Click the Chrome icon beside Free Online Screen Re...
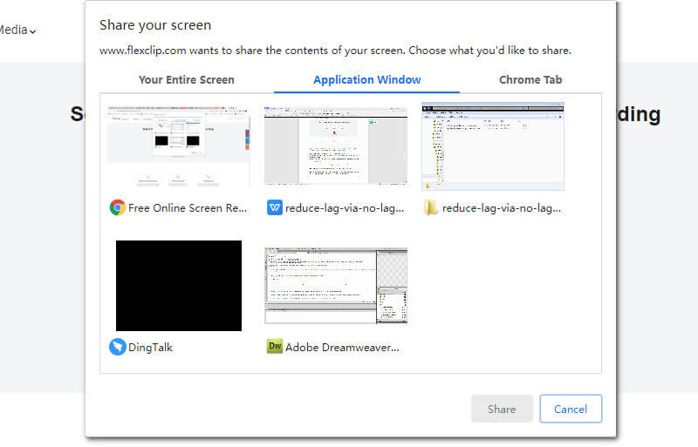 pos(118,207)
